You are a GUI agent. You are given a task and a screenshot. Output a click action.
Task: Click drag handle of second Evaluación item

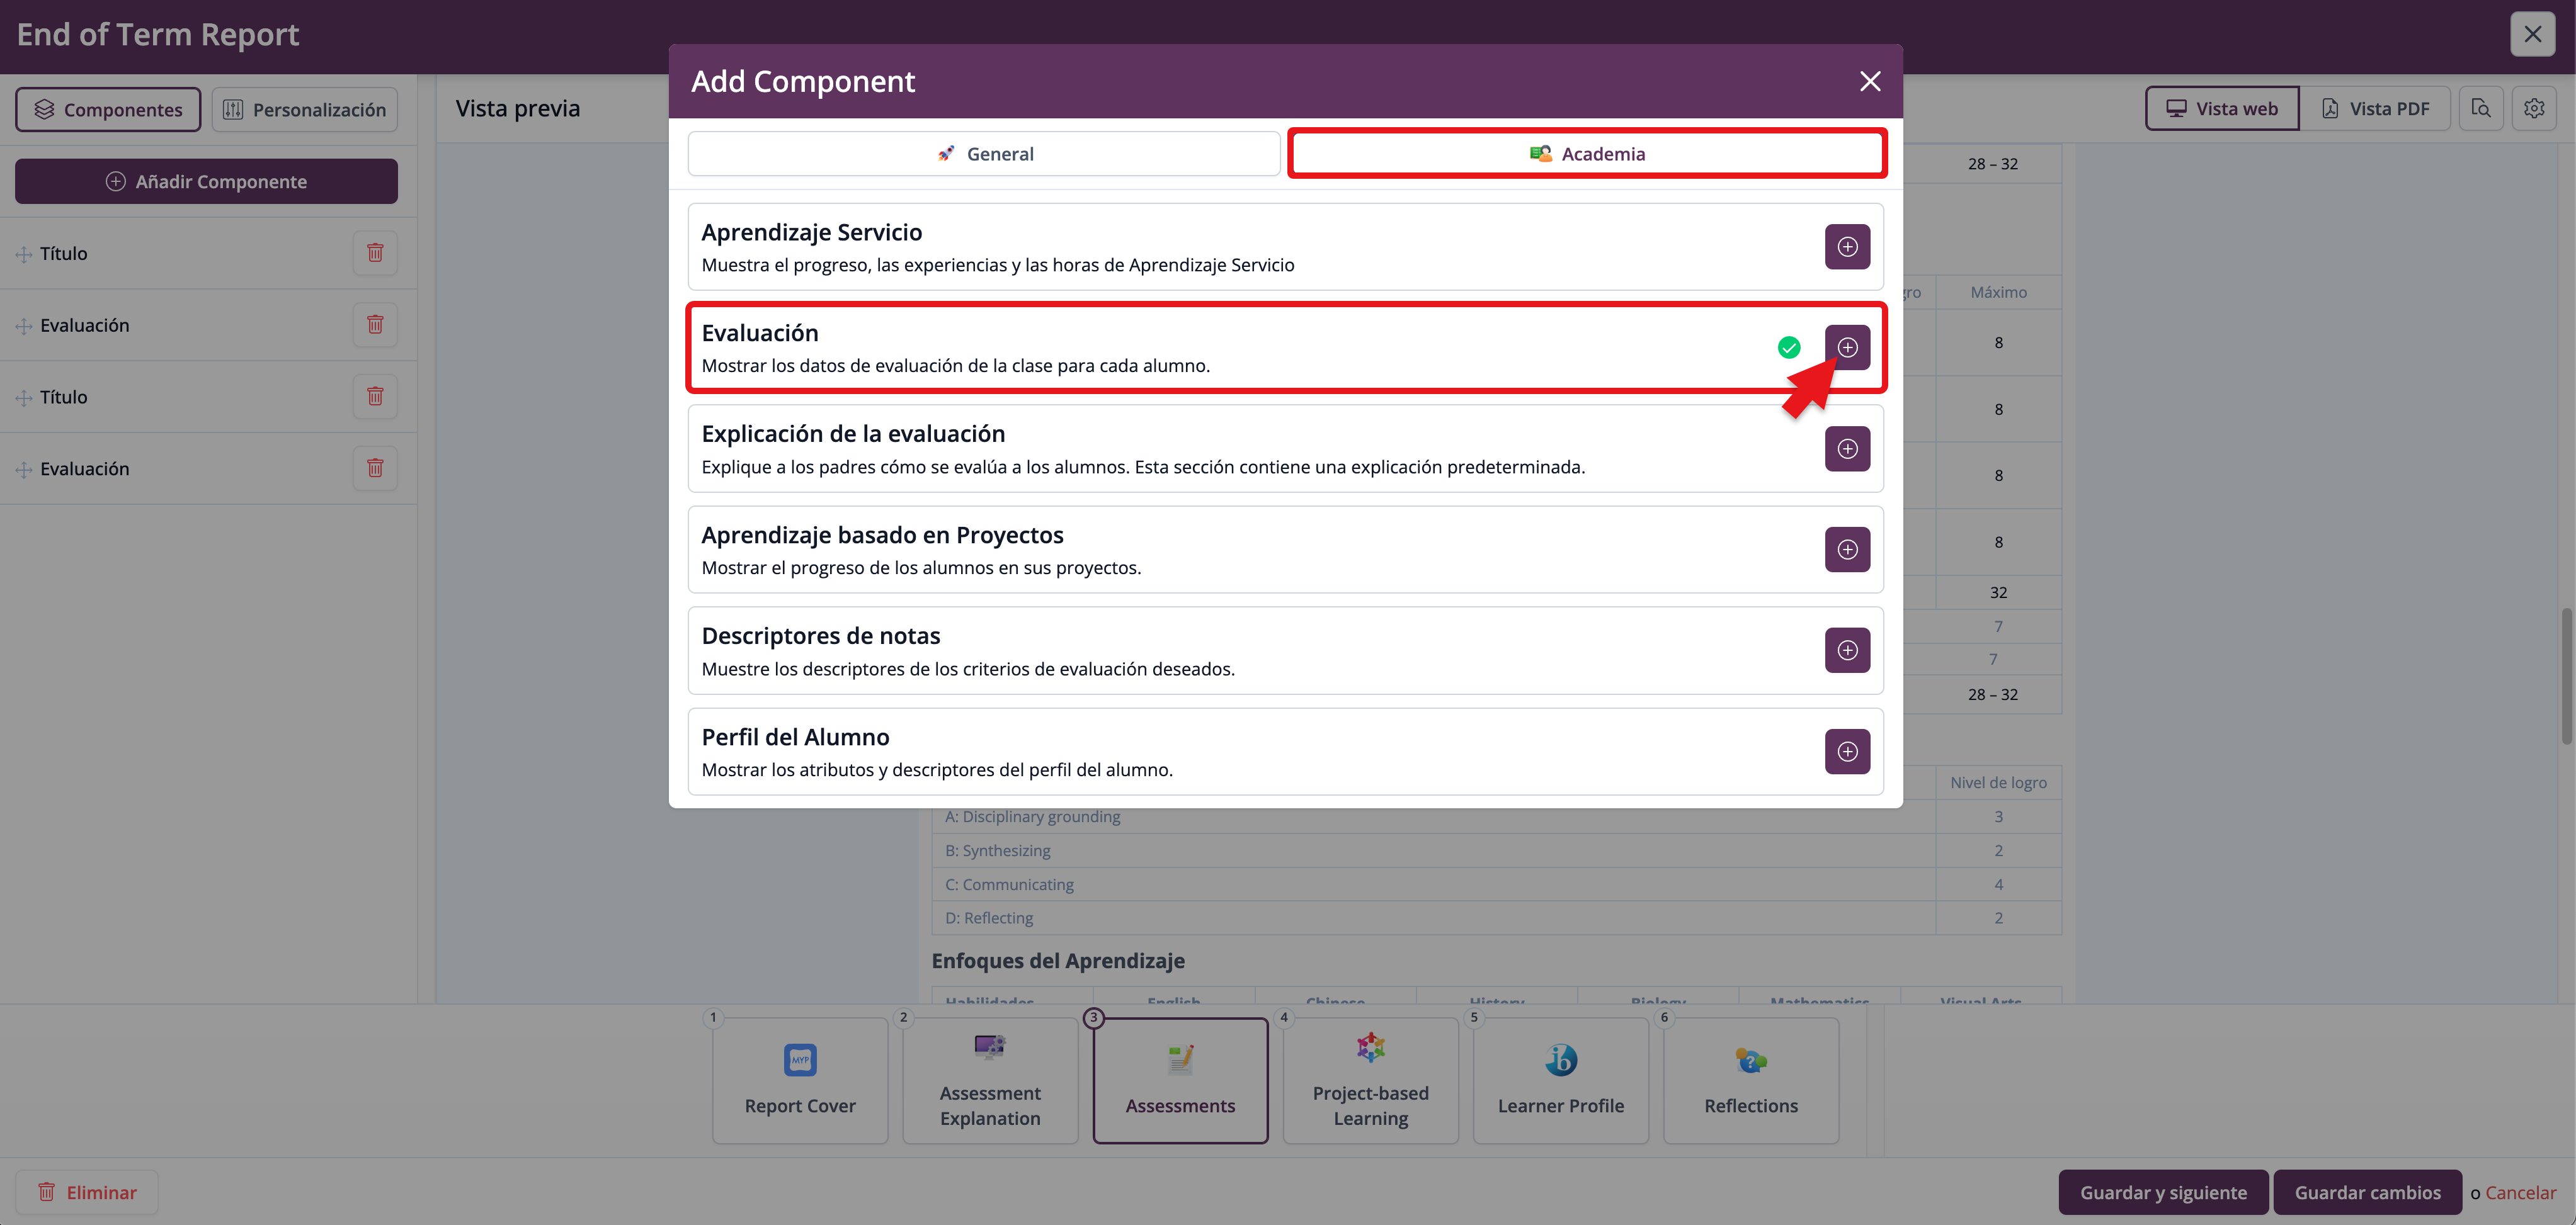[x=24, y=470]
